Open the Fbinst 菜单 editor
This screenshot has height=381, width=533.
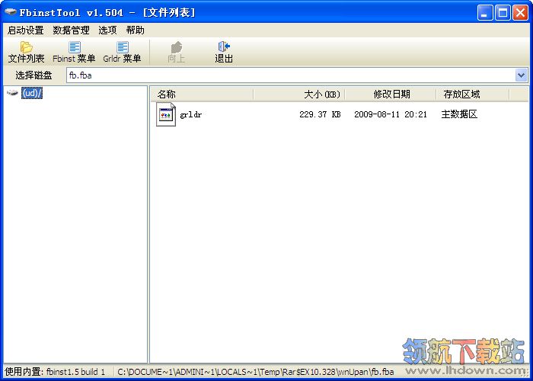tap(74, 53)
